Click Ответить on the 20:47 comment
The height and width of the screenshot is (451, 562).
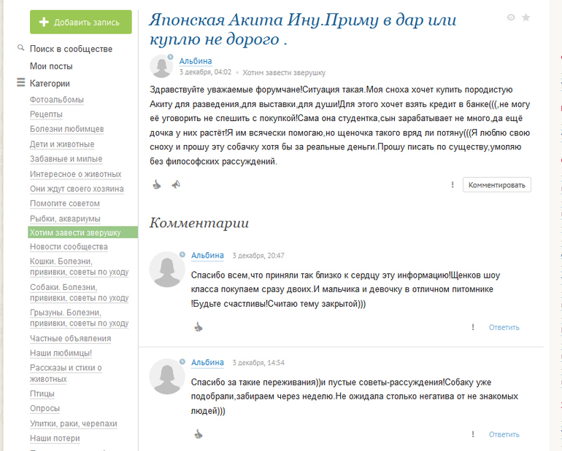point(504,328)
